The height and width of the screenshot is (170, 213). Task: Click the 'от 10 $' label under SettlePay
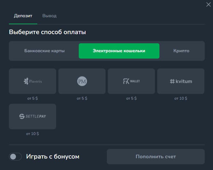click(33, 134)
